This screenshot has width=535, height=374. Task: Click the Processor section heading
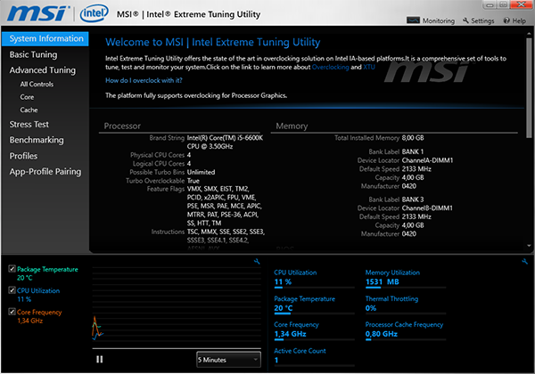(x=122, y=126)
